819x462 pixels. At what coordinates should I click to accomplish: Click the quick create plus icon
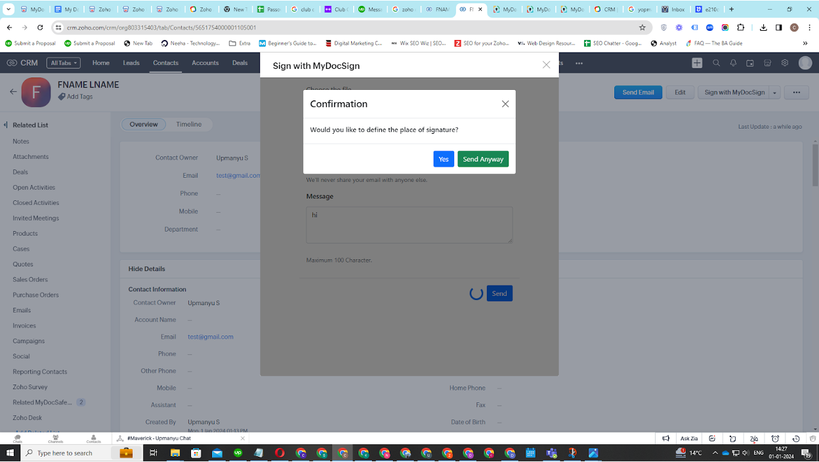point(697,63)
